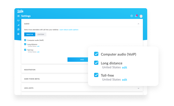Select the Built-in audio tab

point(30,34)
